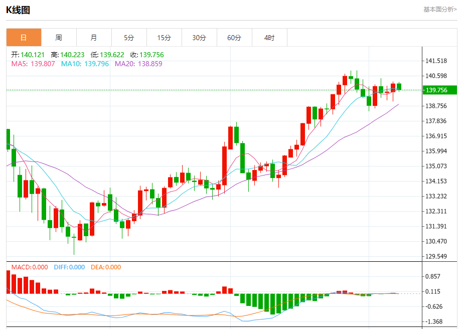The height and width of the screenshot is (329, 466).
Task: Open the 15分 interval tab
Action: pos(164,38)
